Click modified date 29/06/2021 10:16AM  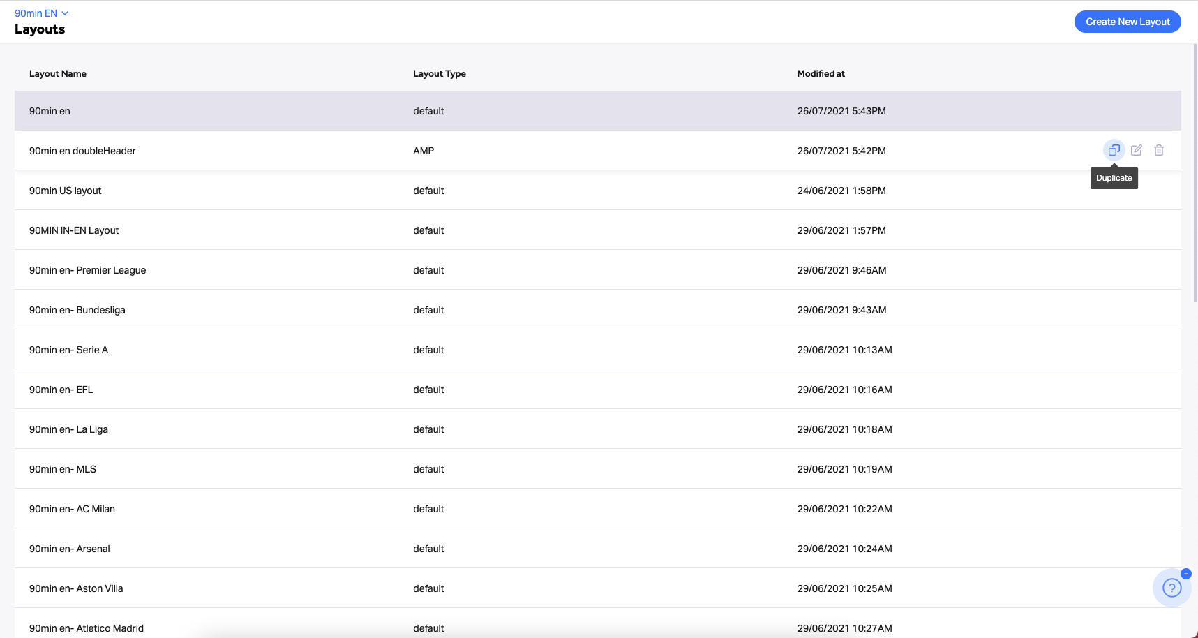[x=845, y=390]
